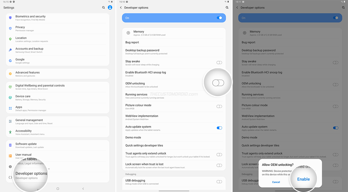The height and width of the screenshot is (192, 348).
Task: Dismiss dialog with Cancel button
Action: [x=276, y=182]
